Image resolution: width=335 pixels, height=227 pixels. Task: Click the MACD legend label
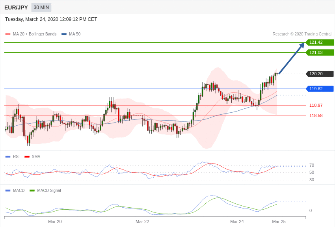point(19,190)
